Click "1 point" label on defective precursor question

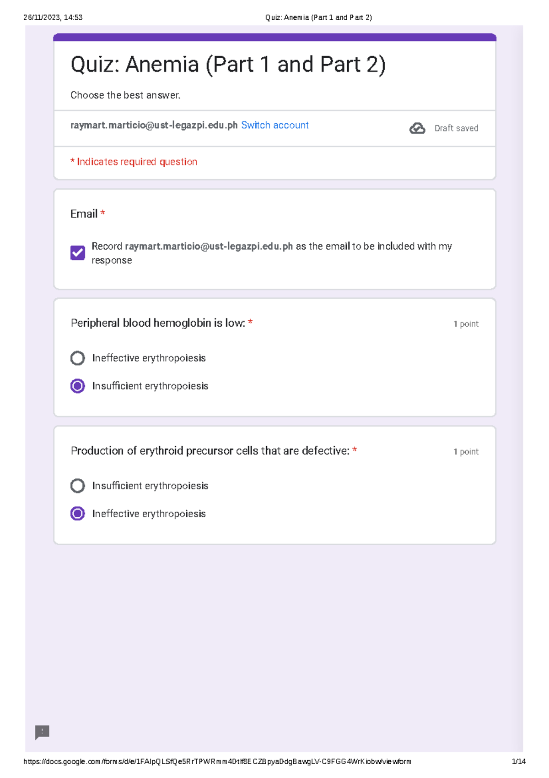[466, 452]
